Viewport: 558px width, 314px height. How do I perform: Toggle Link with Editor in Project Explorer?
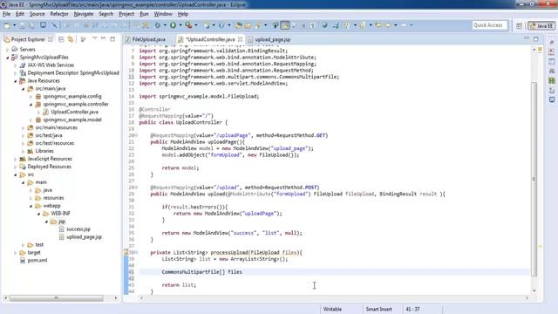(x=71, y=39)
